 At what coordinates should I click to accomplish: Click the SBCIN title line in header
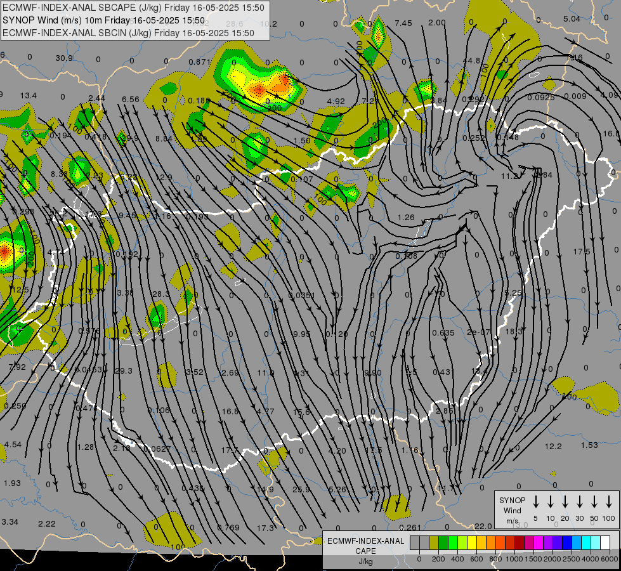pos(128,33)
